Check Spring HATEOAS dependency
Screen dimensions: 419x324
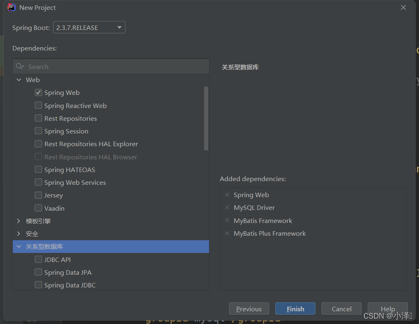(38, 170)
